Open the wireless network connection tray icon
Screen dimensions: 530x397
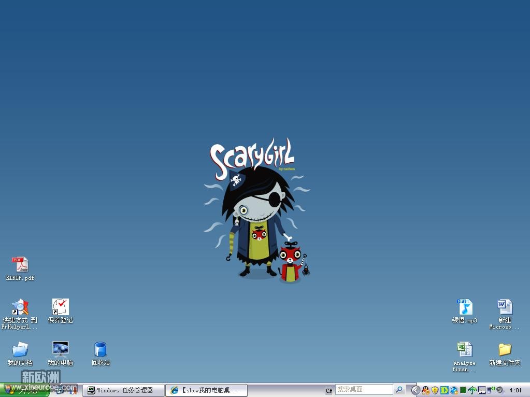(x=491, y=390)
